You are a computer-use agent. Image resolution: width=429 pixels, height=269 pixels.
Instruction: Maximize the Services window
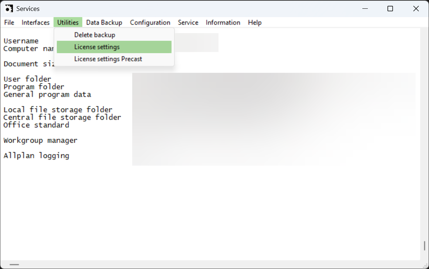[390, 8]
